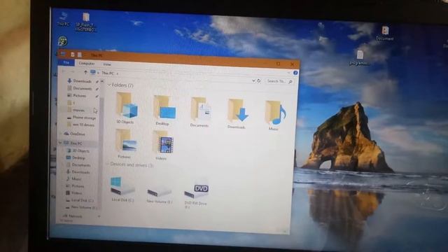This screenshot has width=448, height=252.
Task: Click the chevron after This PC in path
Action: 117,73
